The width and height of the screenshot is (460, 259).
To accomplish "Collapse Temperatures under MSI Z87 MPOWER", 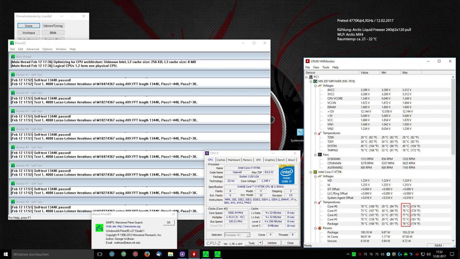I will 315,133.
